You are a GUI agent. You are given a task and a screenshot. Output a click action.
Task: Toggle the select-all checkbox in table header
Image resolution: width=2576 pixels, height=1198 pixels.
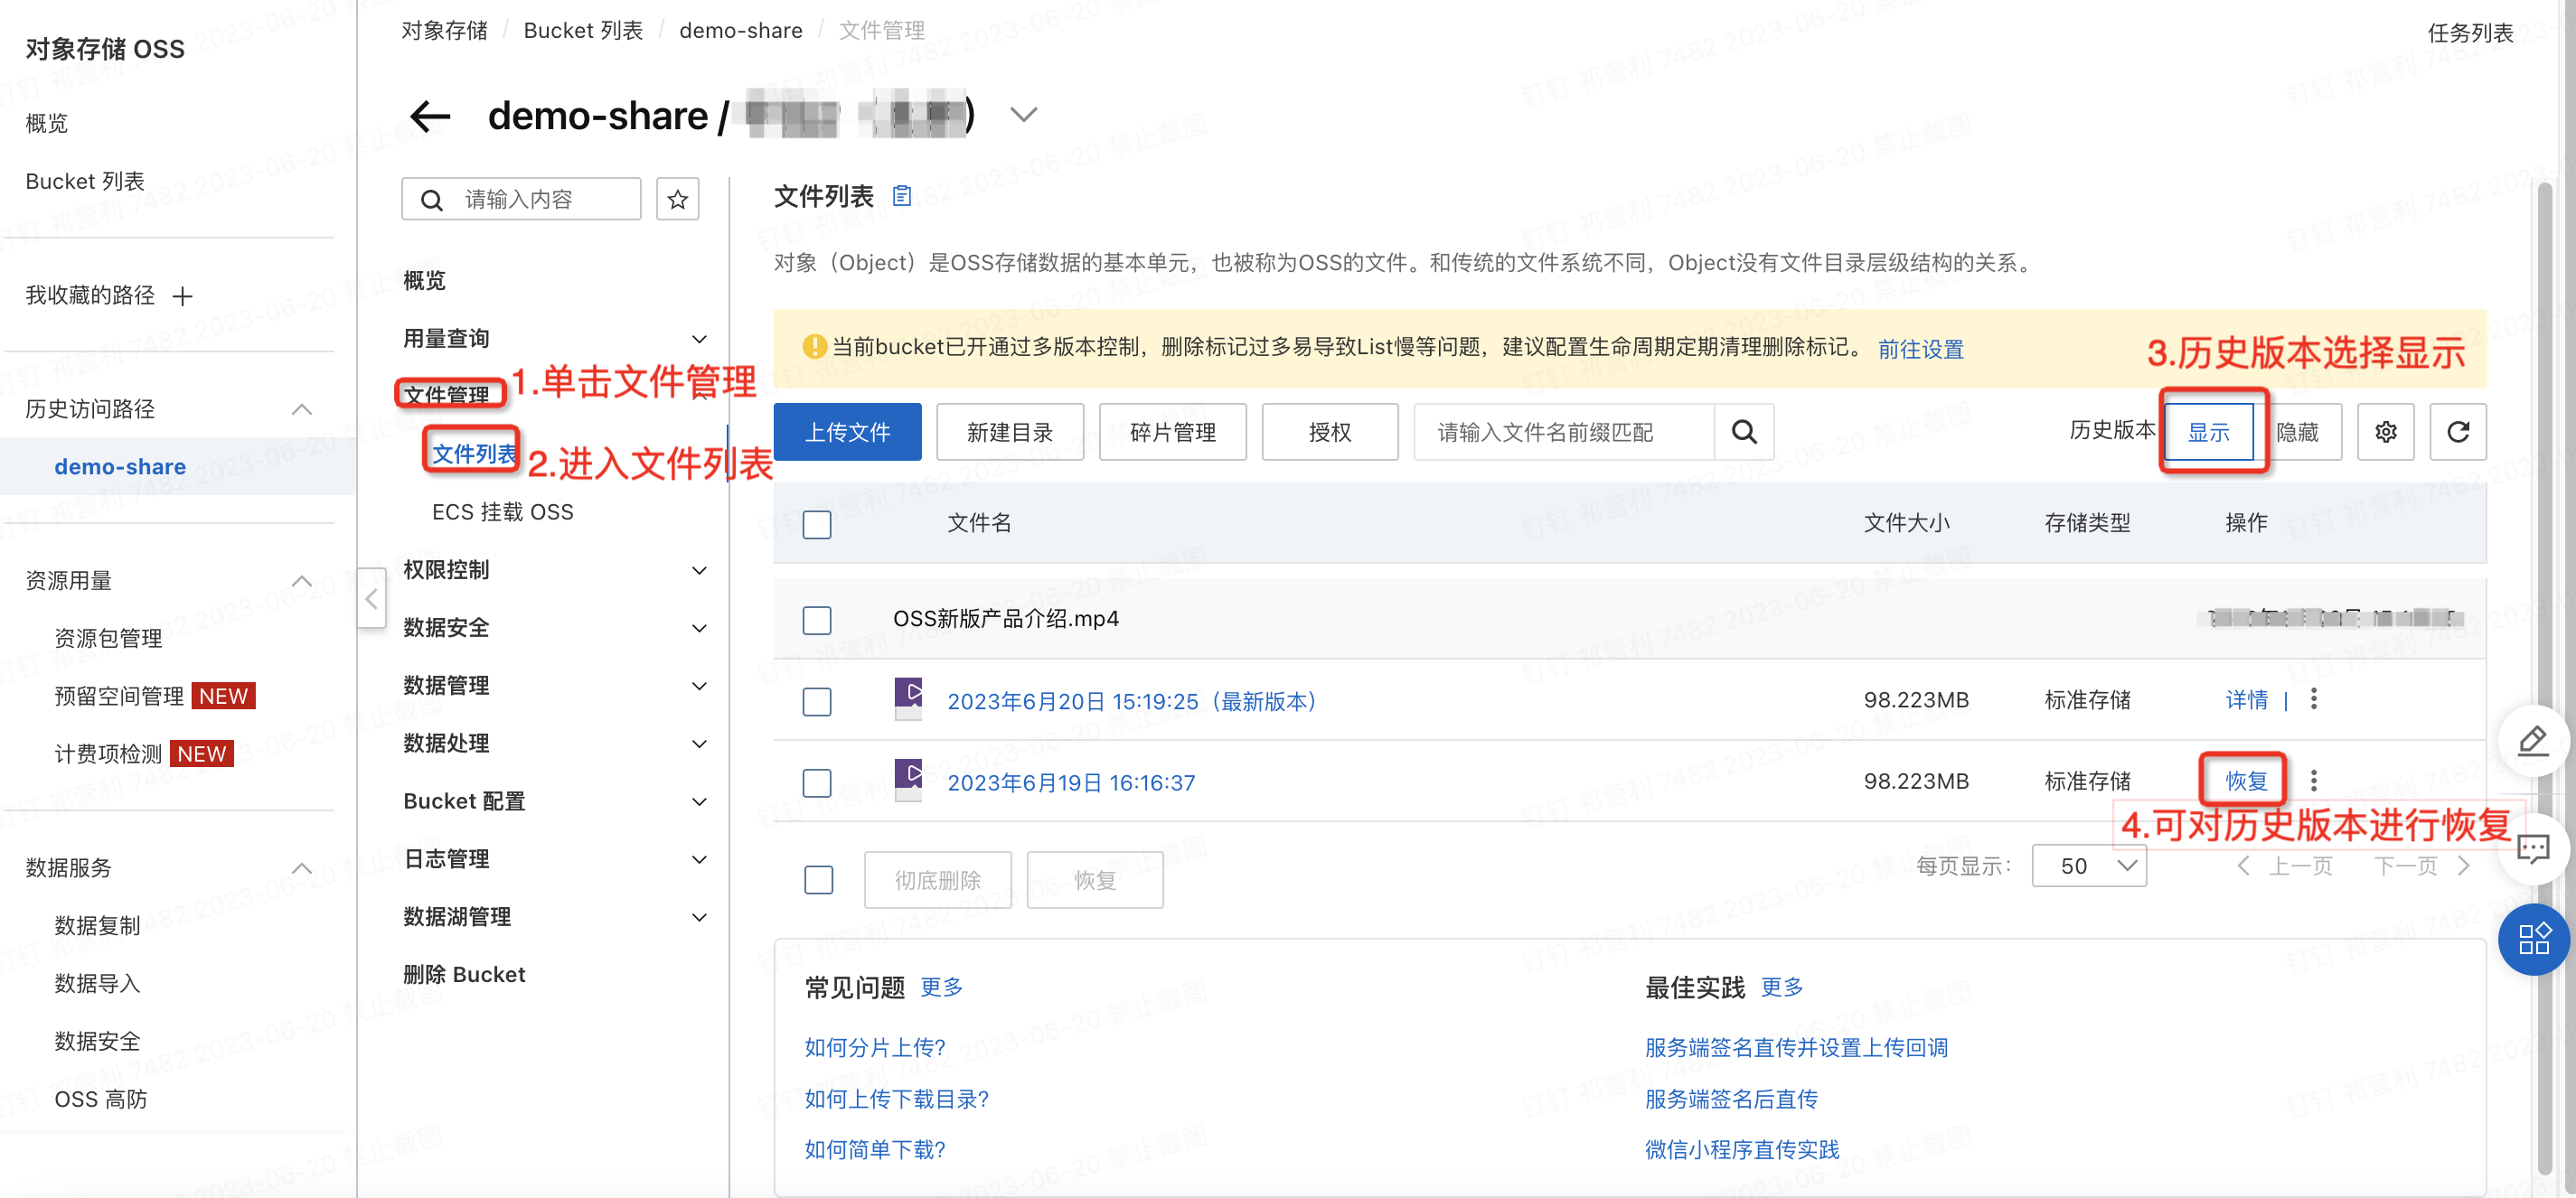click(x=817, y=525)
